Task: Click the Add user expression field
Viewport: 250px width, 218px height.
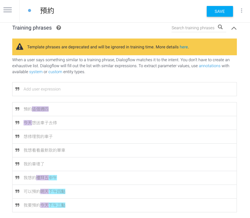Action: (x=124, y=89)
